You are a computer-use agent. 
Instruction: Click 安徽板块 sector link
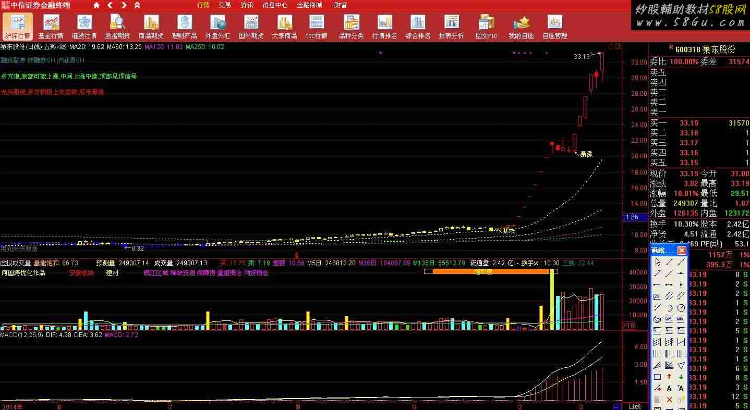(x=81, y=272)
